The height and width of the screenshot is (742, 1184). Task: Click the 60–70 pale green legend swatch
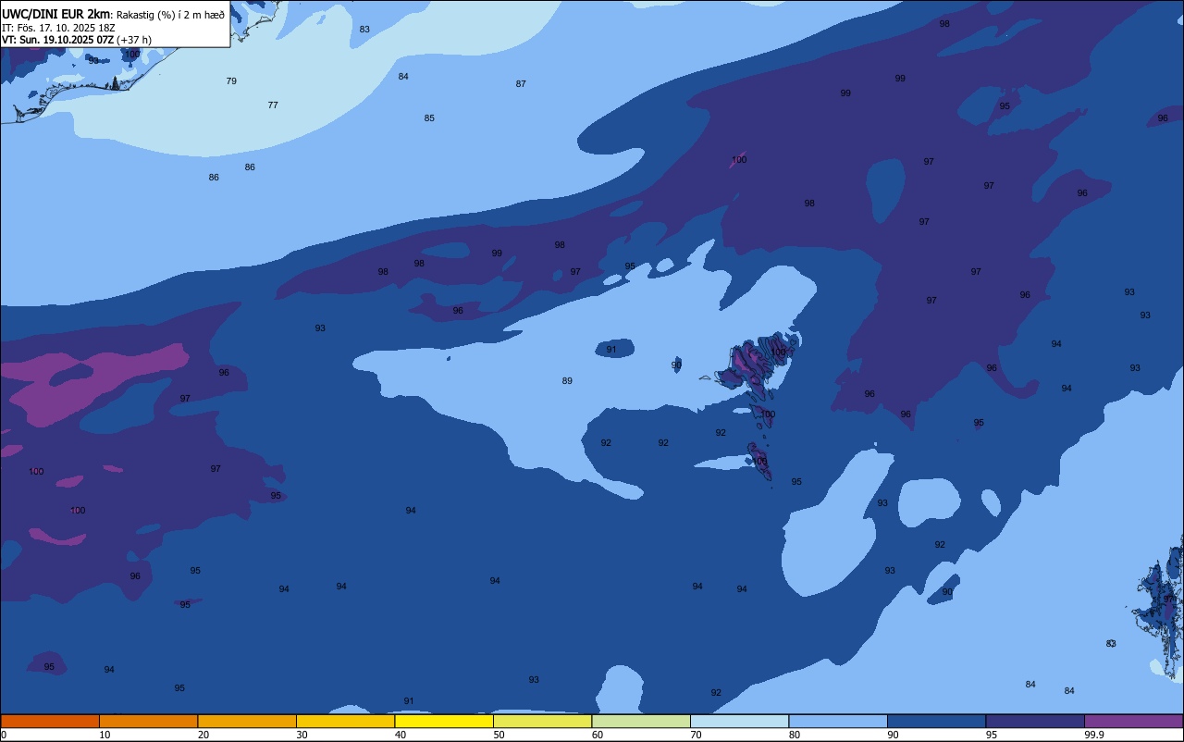(x=641, y=721)
